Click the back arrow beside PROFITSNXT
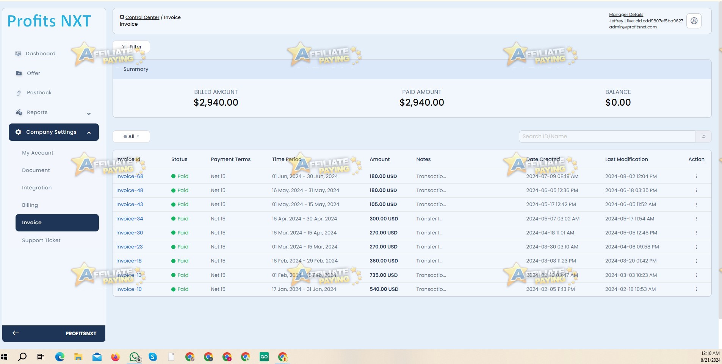The image size is (722, 364). [16, 333]
